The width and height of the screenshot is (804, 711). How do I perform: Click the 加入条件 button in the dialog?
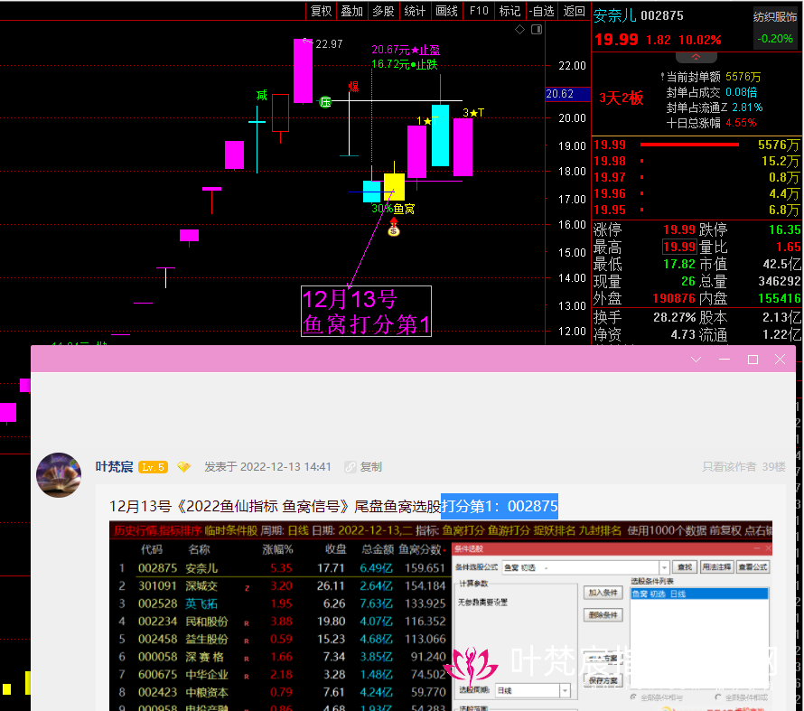click(x=603, y=593)
